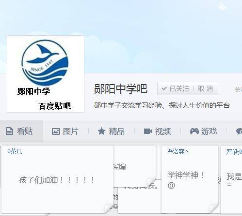Switch to the 图片 tab

click(x=65, y=131)
